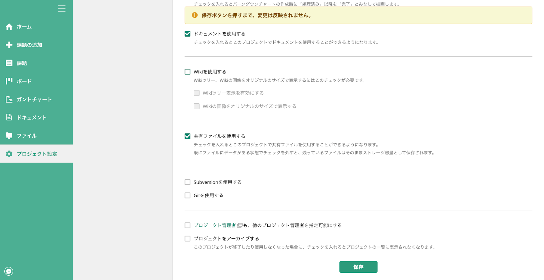
Task: Open 課題 from the sidebar icon
Action: click(x=9, y=63)
